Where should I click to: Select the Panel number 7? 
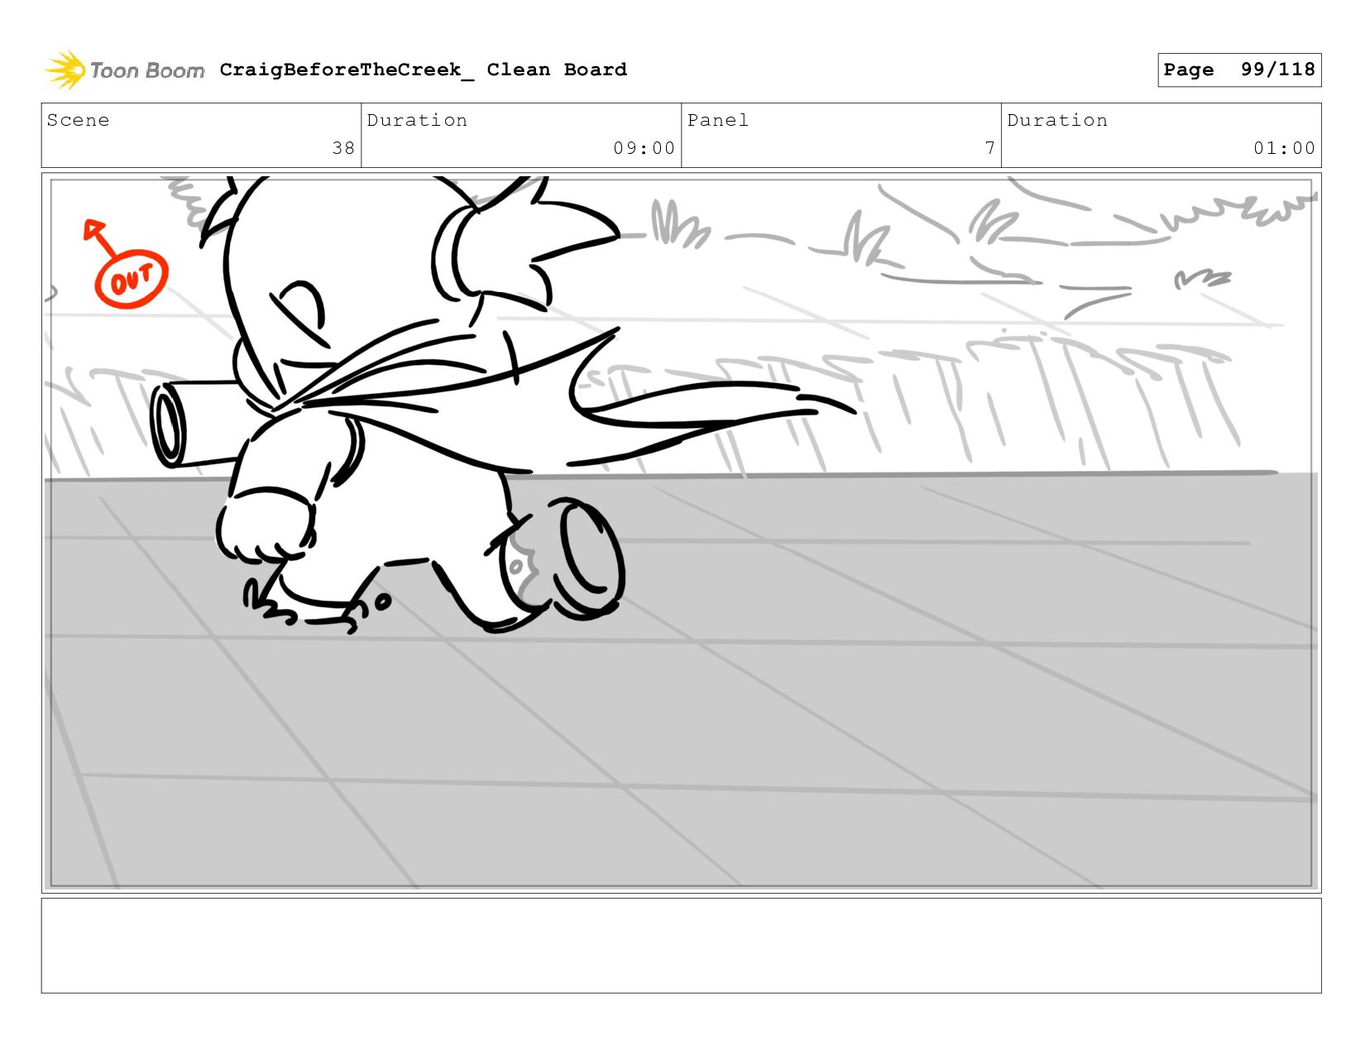989,148
